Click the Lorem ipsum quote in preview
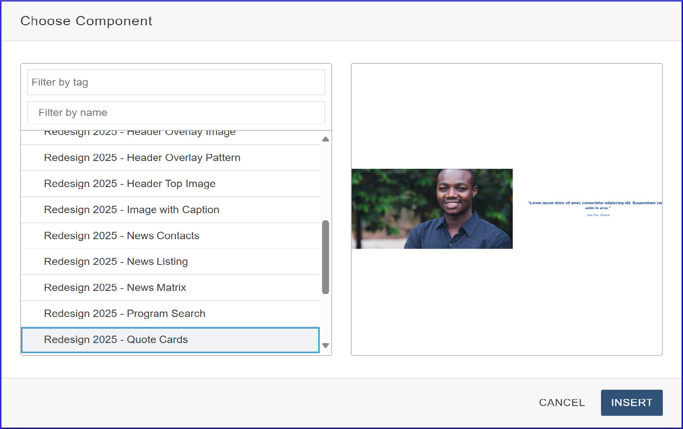 (x=594, y=205)
